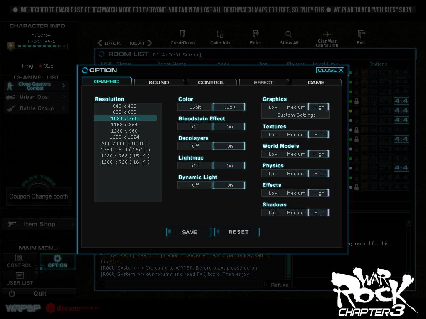Select resolution 1280 x 800 (16:10)

125,150
